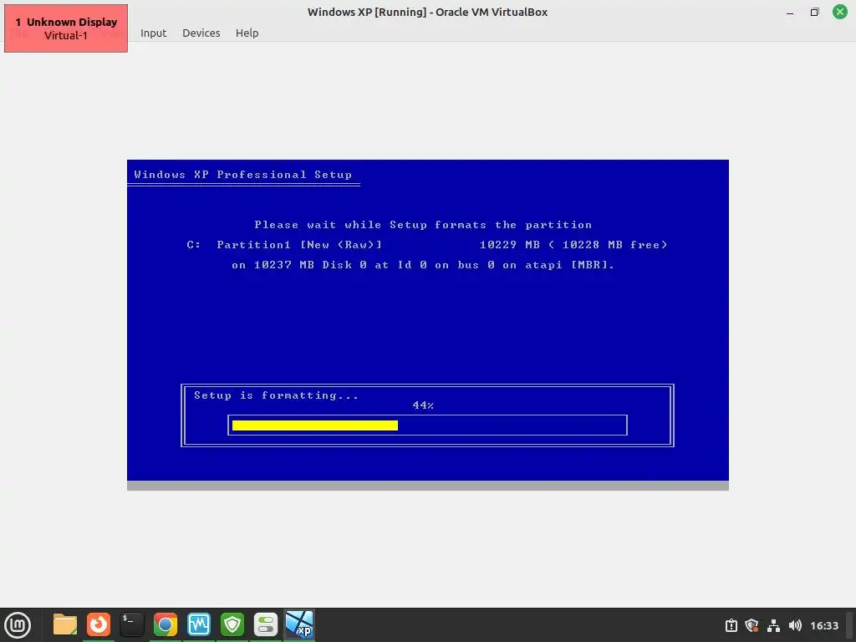This screenshot has width=856, height=642.
Task: Close the VirtualBox window
Action: [x=839, y=12]
